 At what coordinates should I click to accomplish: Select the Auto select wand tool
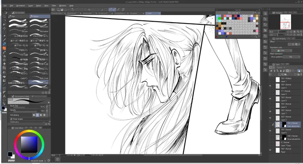4,36
